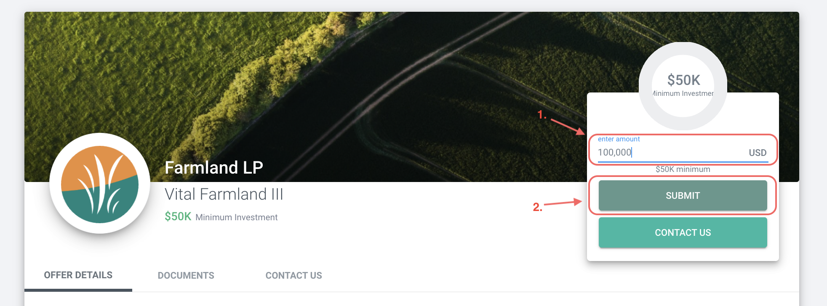Open the OFFER DETAILS tab
Screen dimensions: 827x306
point(78,275)
